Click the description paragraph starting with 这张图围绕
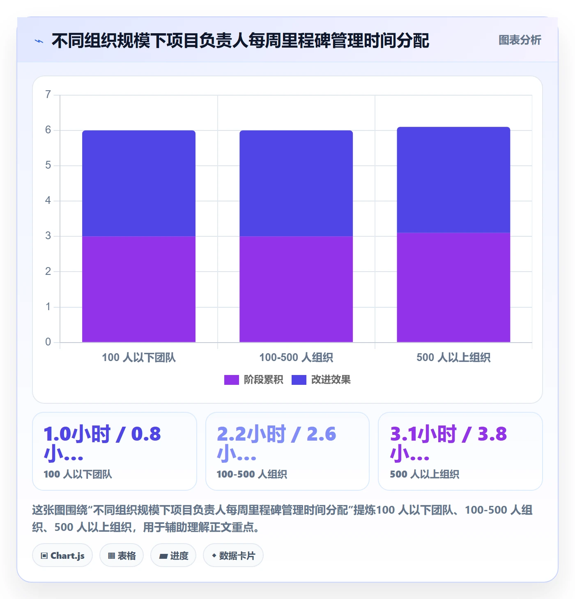The width and height of the screenshot is (575, 599). (x=283, y=519)
